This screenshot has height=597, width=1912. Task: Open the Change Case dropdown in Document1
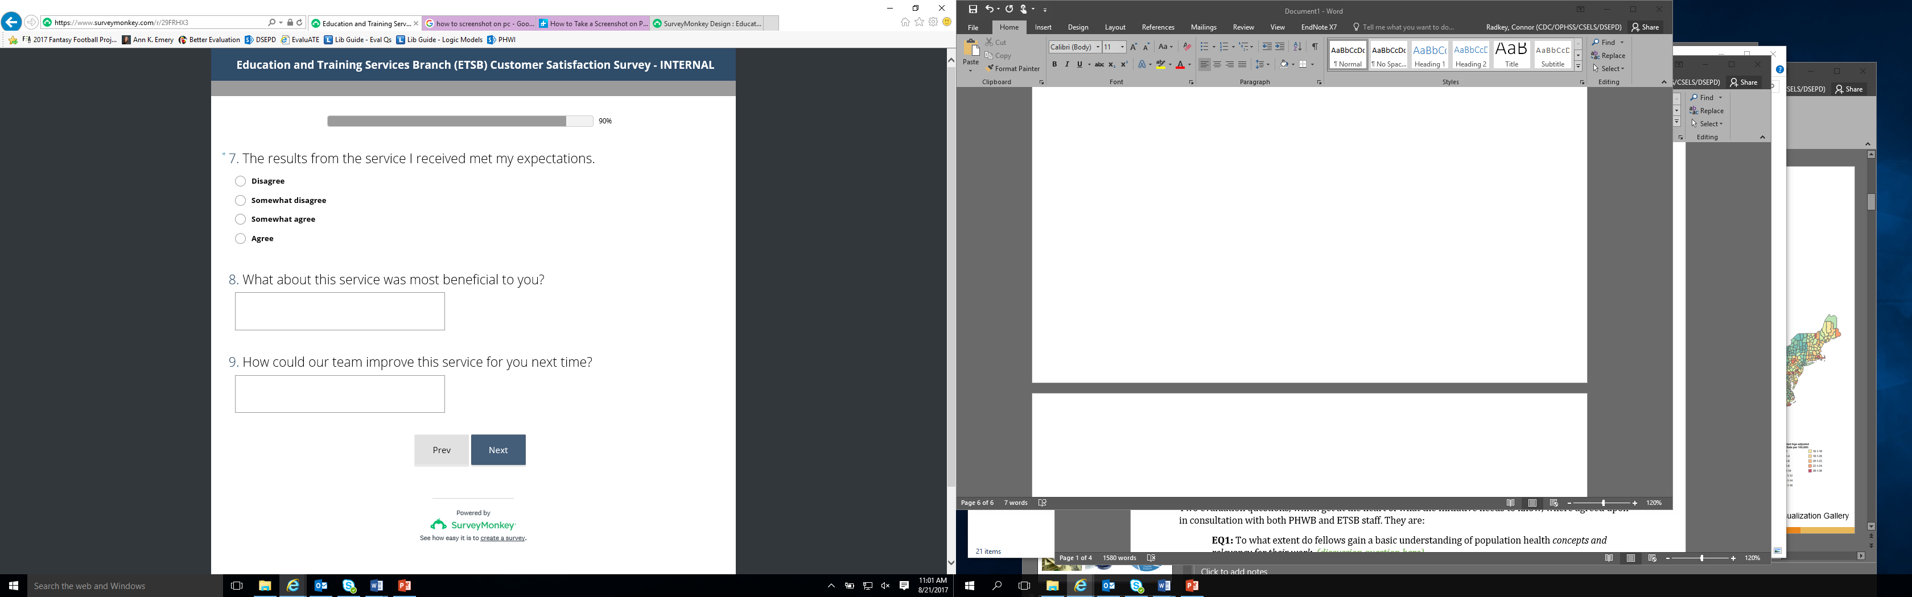click(1165, 47)
